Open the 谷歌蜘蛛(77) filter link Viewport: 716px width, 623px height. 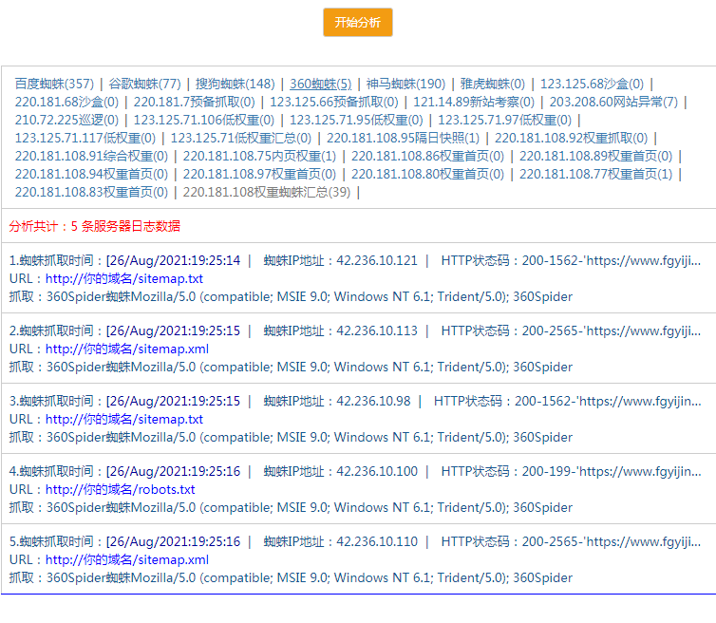pos(144,84)
